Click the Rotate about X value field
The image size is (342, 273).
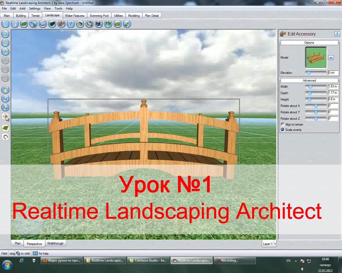tap(333, 106)
